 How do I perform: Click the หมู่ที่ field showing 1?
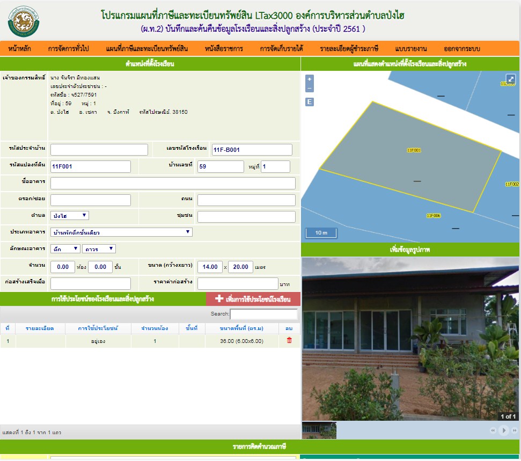(x=275, y=166)
